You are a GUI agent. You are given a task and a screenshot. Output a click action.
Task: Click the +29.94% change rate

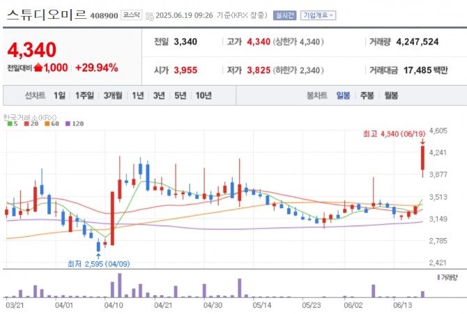pyautogui.click(x=97, y=68)
